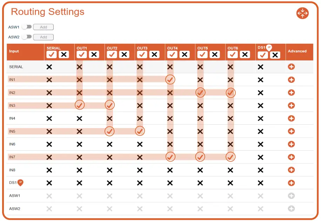Image resolution: width=321 pixels, height=221 pixels.
Task: Enable the ASW2 toggle switch
Action: pyautogui.click(x=26, y=37)
